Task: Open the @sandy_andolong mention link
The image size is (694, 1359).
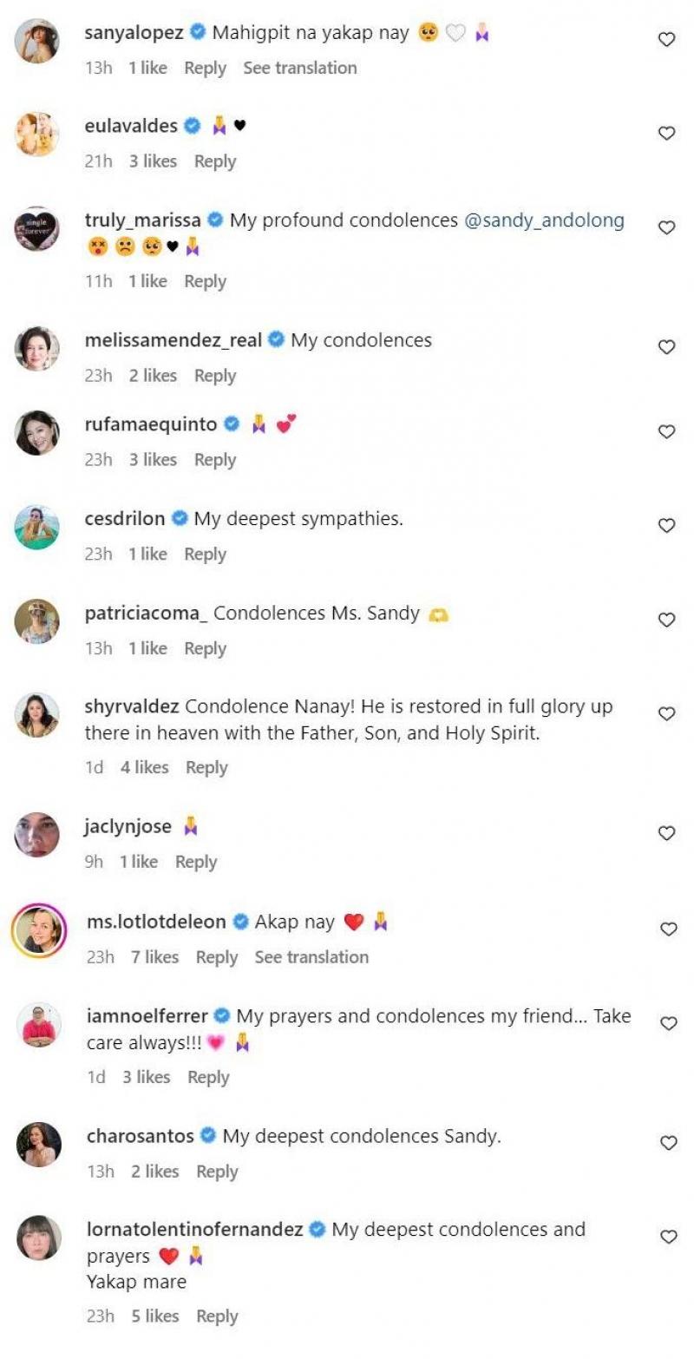Action: (544, 220)
